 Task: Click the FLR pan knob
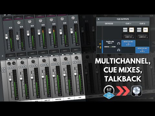[x=77, y=58]
